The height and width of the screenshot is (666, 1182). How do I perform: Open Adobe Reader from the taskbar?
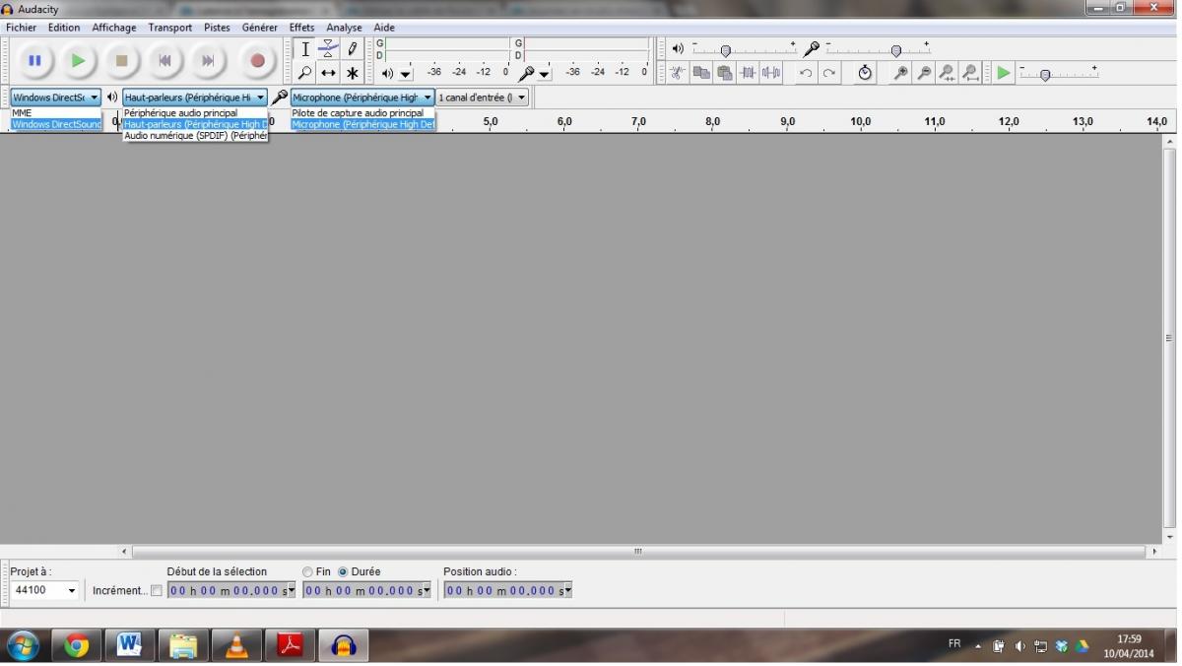point(289,646)
